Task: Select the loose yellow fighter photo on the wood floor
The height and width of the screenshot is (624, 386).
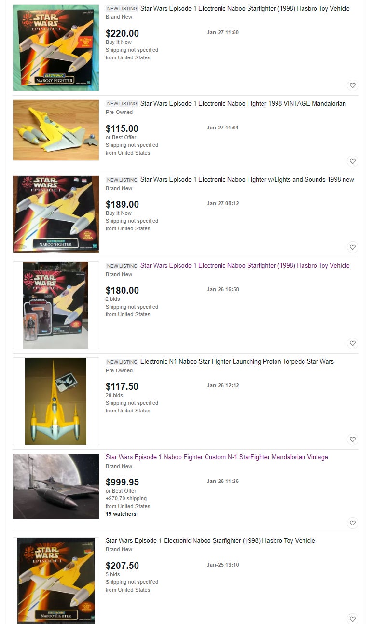Action: 56,130
